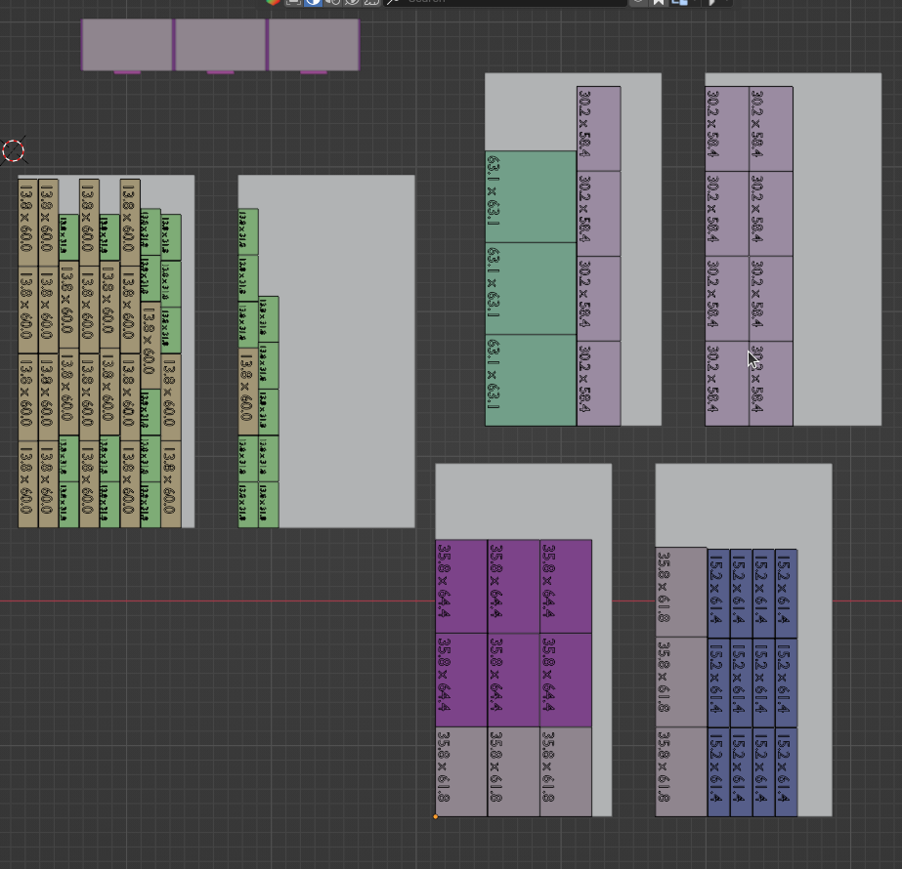The image size is (902, 869).
Task: Select the bottom-left gray 35.8 x 61.8 panel with orange origin
Action: [460, 771]
